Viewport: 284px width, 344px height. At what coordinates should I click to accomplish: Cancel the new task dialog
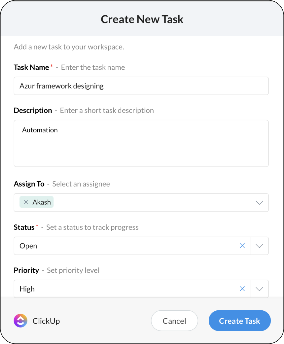click(175, 321)
